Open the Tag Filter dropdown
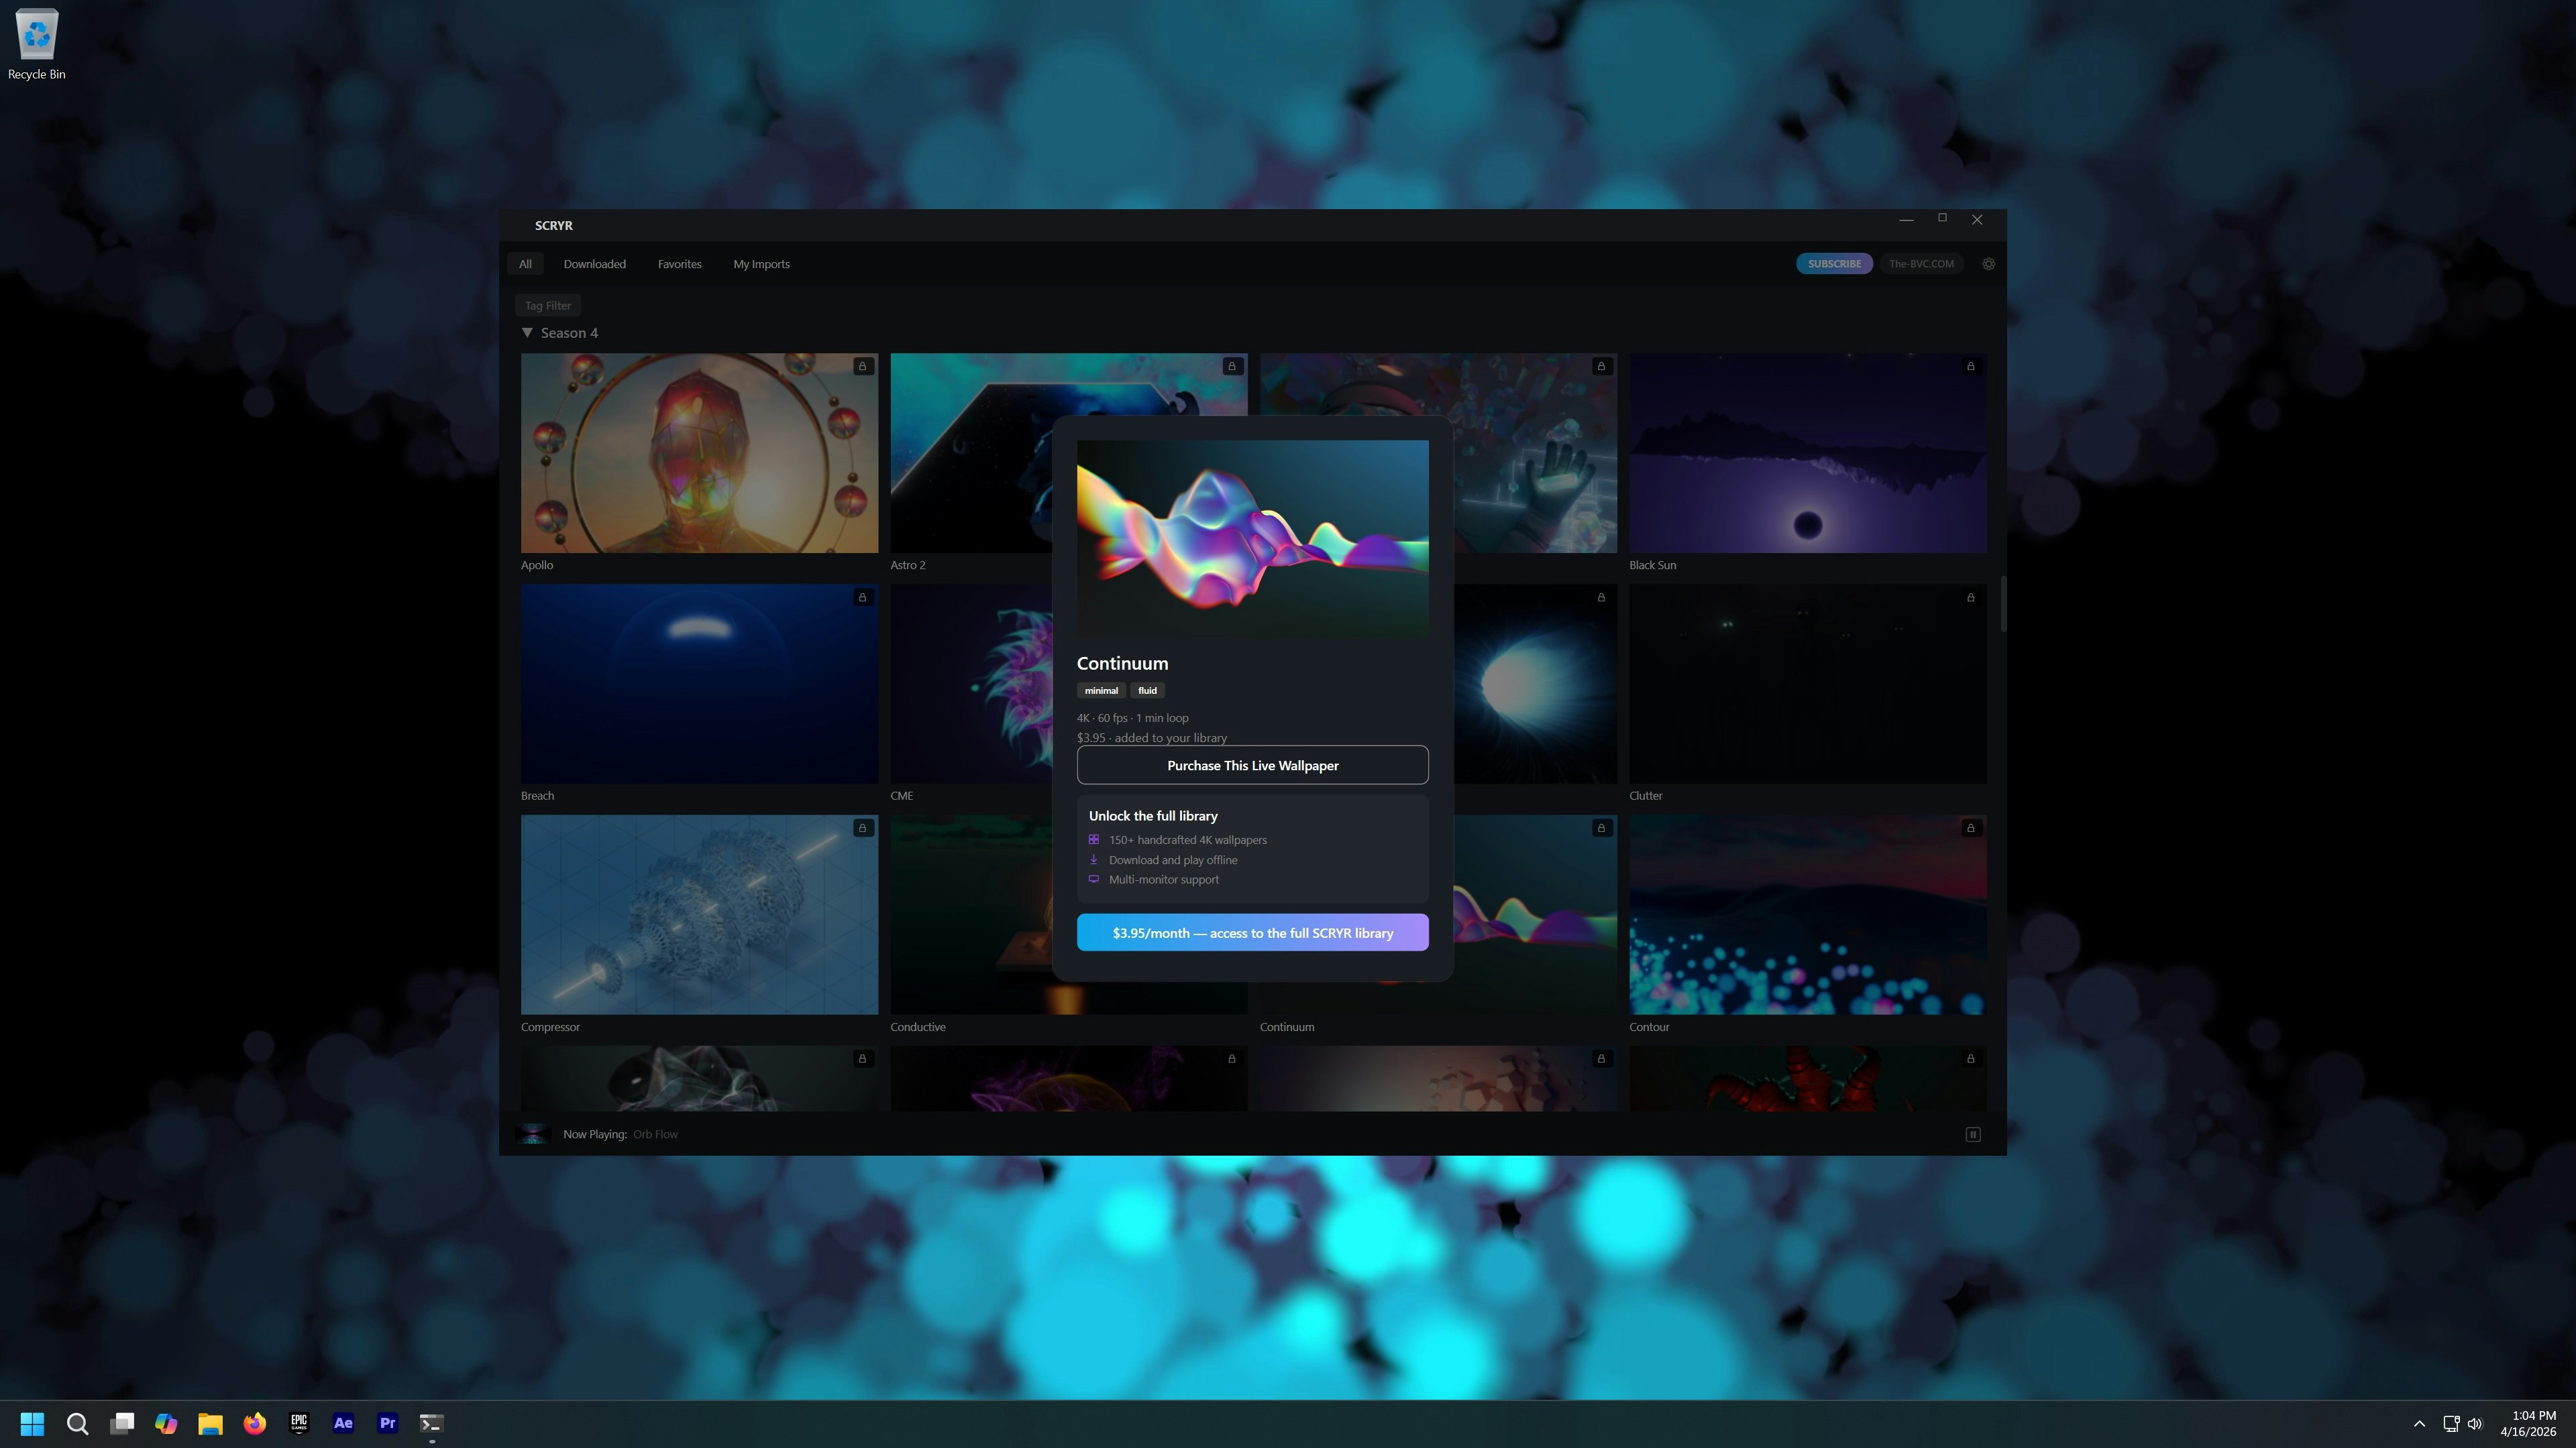Image resolution: width=2576 pixels, height=1448 pixels. coord(547,305)
